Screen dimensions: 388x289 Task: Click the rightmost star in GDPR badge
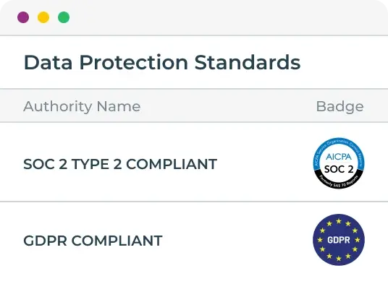point(358,240)
